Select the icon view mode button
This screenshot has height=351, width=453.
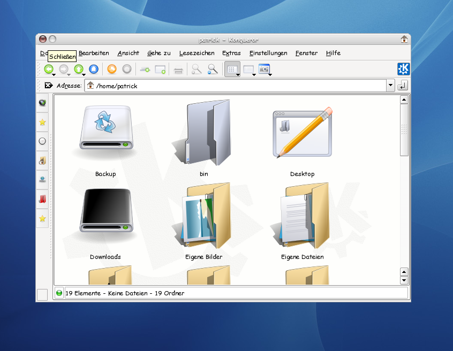click(x=232, y=69)
